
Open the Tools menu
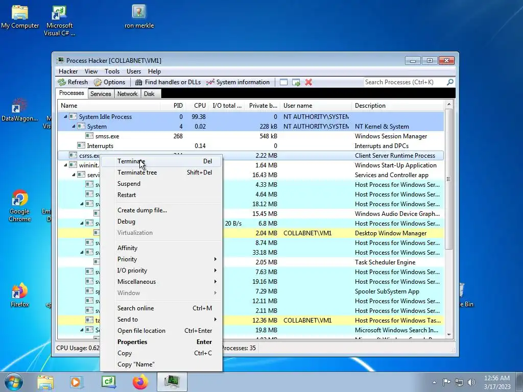coord(112,71)
